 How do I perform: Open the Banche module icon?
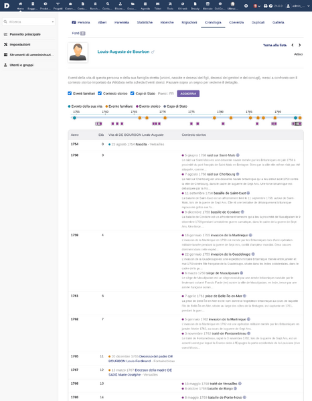(95, 4)
